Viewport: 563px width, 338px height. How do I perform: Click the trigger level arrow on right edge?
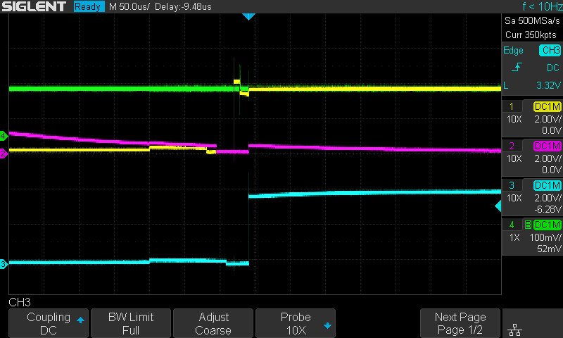pyautogui.click(x=498, y=206)
